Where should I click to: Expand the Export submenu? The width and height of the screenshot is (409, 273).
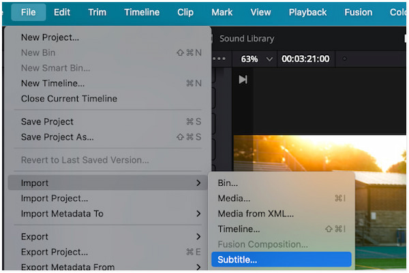point(198,236)
